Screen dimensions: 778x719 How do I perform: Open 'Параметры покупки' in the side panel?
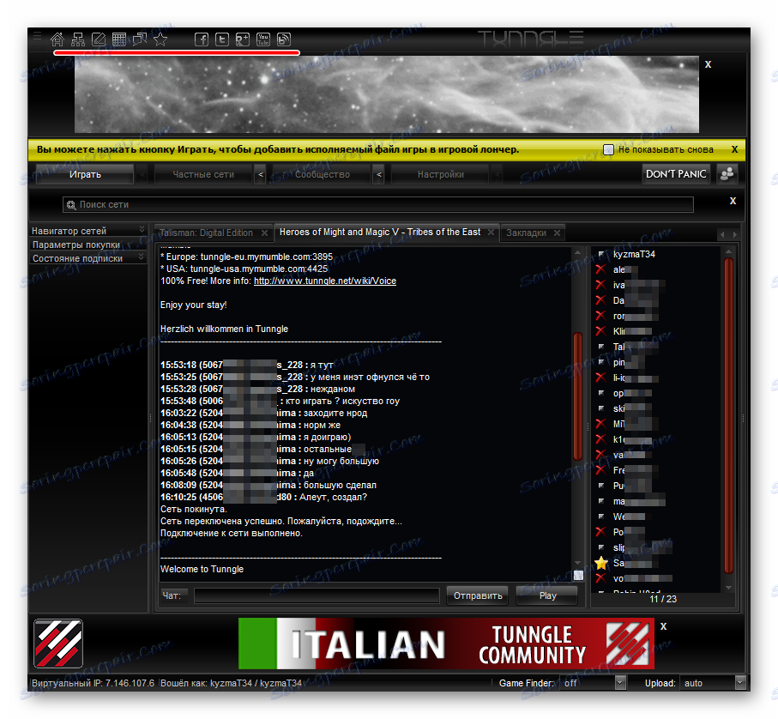coord(76,245)
